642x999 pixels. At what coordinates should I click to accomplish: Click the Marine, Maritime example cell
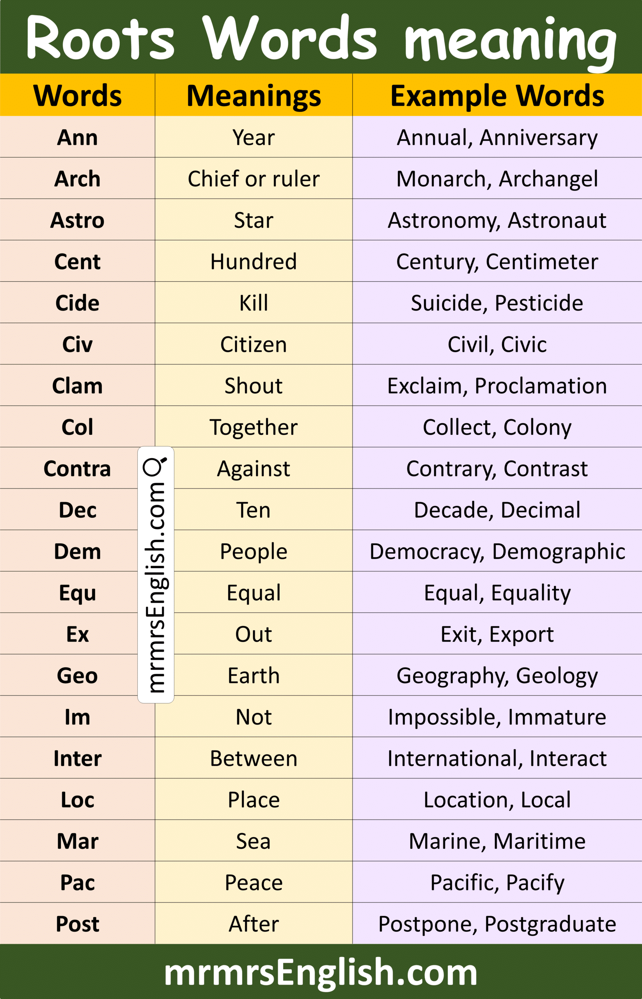[497, 841]
